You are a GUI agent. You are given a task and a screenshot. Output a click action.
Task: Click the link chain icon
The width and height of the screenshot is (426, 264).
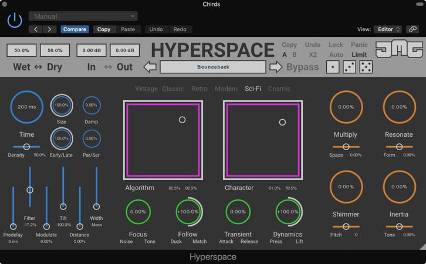click(x=413, y=29)
